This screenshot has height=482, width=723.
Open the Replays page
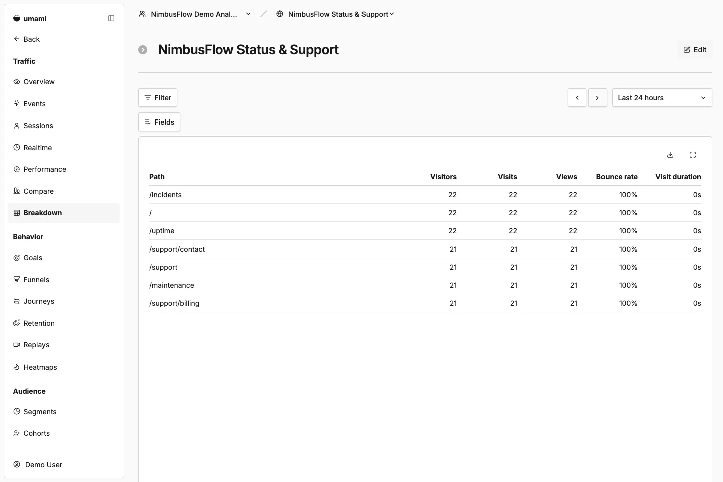pyautogui.click(x=64, y=345)
